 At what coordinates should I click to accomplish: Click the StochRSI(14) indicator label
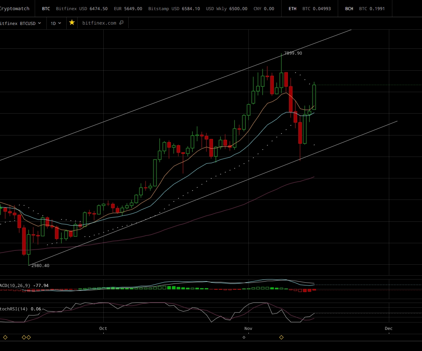pyautogui.click(x=14, y=309)
